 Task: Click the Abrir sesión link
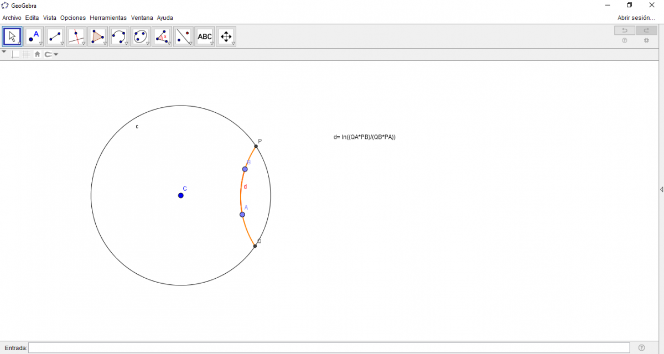coord(636,18)
